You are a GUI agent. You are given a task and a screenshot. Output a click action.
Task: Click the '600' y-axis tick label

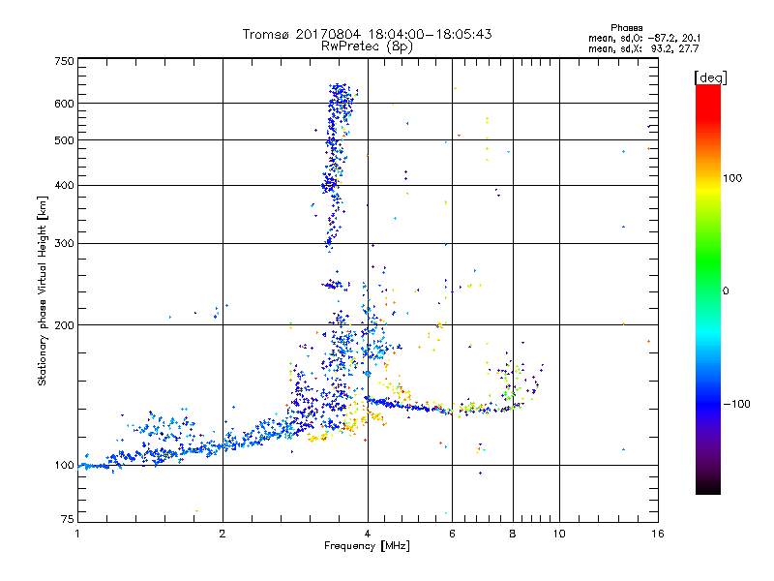64,104
